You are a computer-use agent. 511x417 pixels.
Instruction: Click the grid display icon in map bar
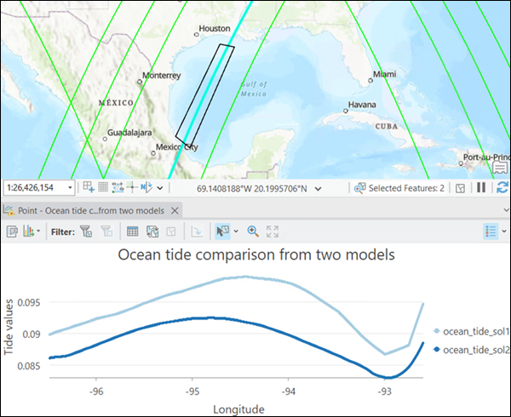point(102,187)
